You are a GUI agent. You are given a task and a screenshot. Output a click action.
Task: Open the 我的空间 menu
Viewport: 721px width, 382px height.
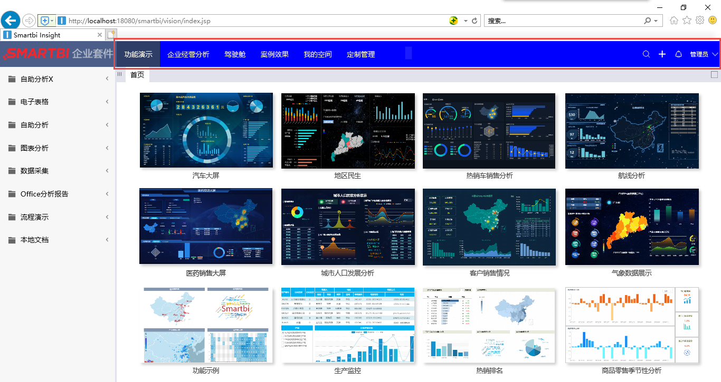[318, 54]
